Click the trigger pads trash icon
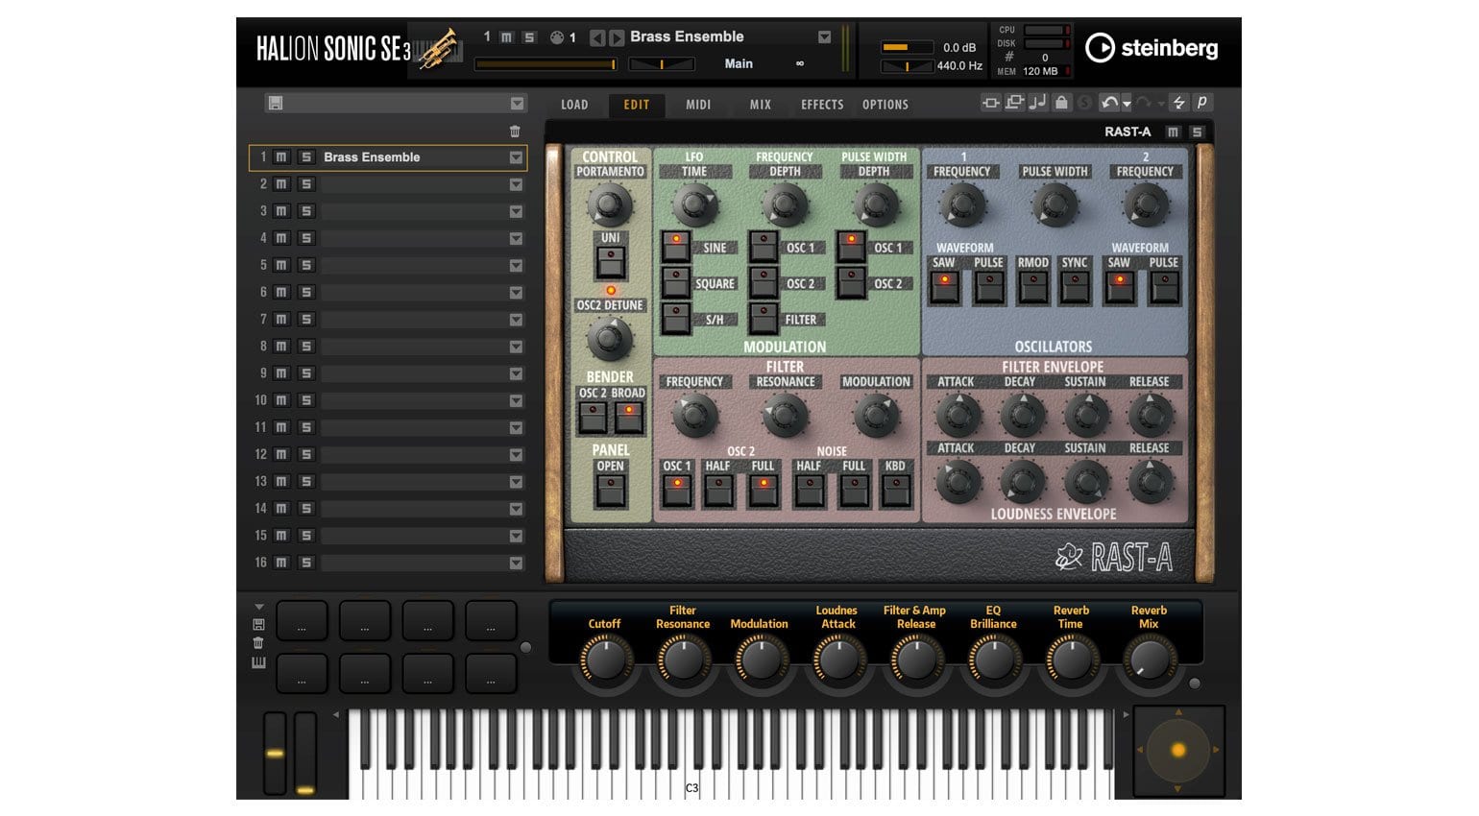Screen dimensions: 1479x816 (x=258, y=643)
